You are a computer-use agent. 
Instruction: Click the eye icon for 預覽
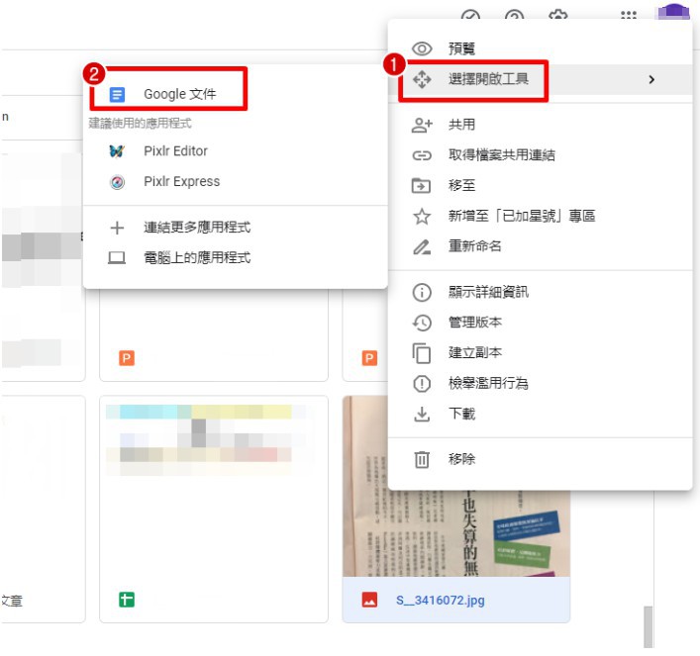[423, 48]
